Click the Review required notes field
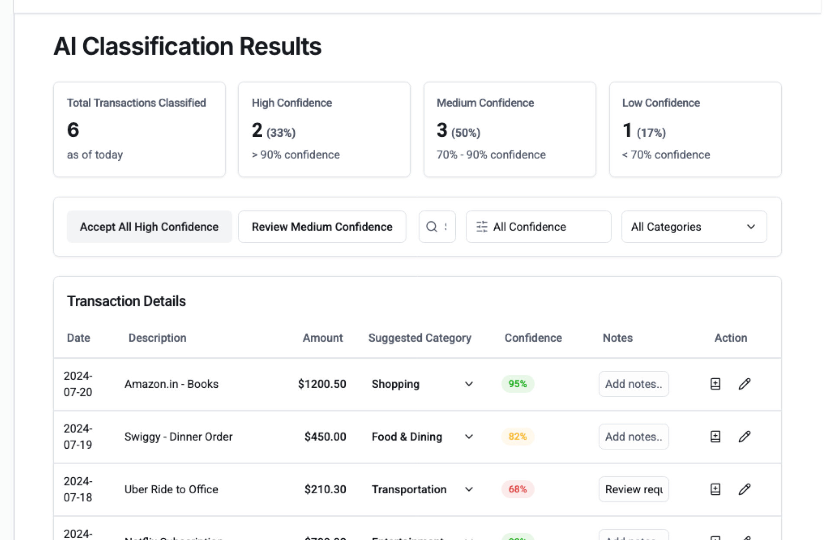Viewport: 831px width, 540px height. pyautogui.click(x=633, y=489)
